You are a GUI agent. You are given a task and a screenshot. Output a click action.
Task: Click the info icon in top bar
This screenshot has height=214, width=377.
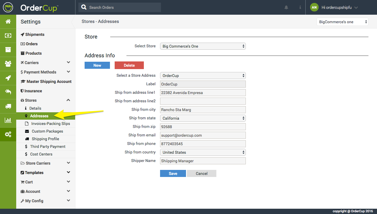(300, 7)
